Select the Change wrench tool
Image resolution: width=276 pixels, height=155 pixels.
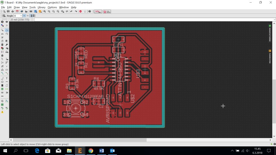7,45
